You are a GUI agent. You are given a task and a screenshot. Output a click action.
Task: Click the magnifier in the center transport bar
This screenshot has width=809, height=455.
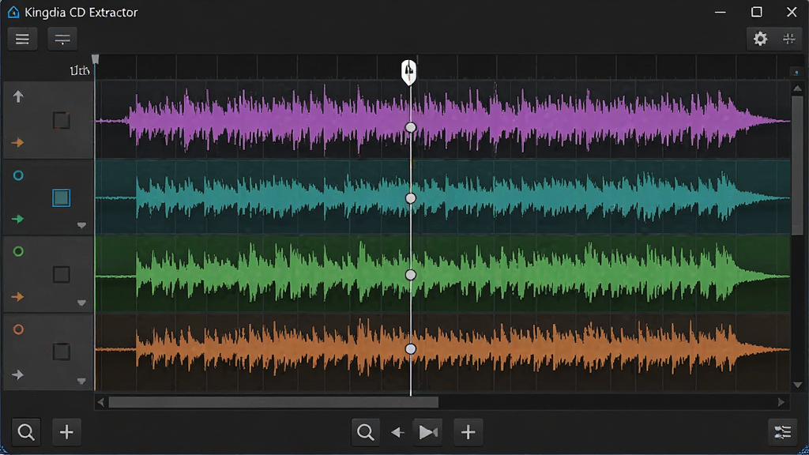(x=365, y=432)
